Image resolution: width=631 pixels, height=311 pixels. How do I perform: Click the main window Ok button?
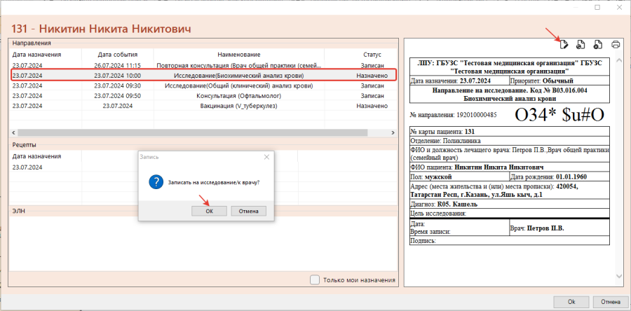[x=571, y=302]
